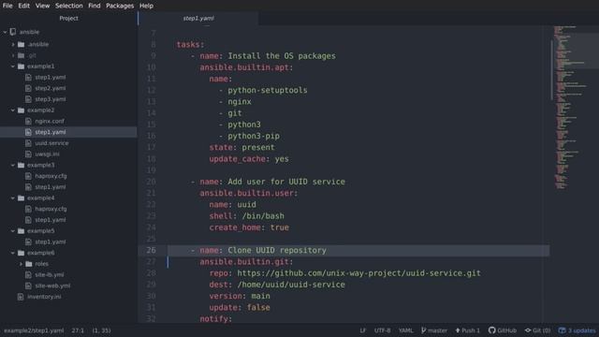Change the LF line ending setting
The height and width of the screenshot is (337, 599).
click(362, 330)
